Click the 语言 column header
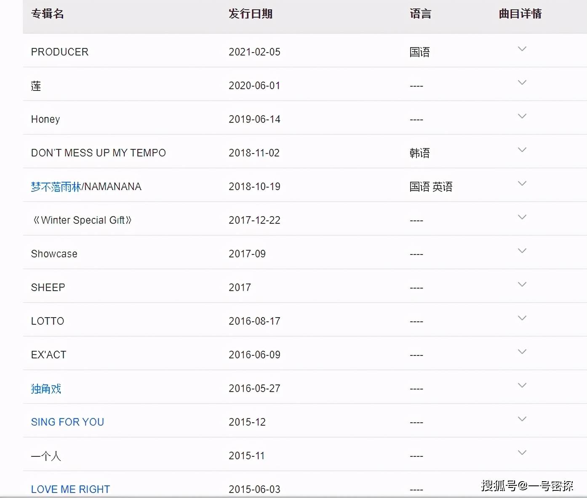Screen dimensions: 587x498 (420, 14)
